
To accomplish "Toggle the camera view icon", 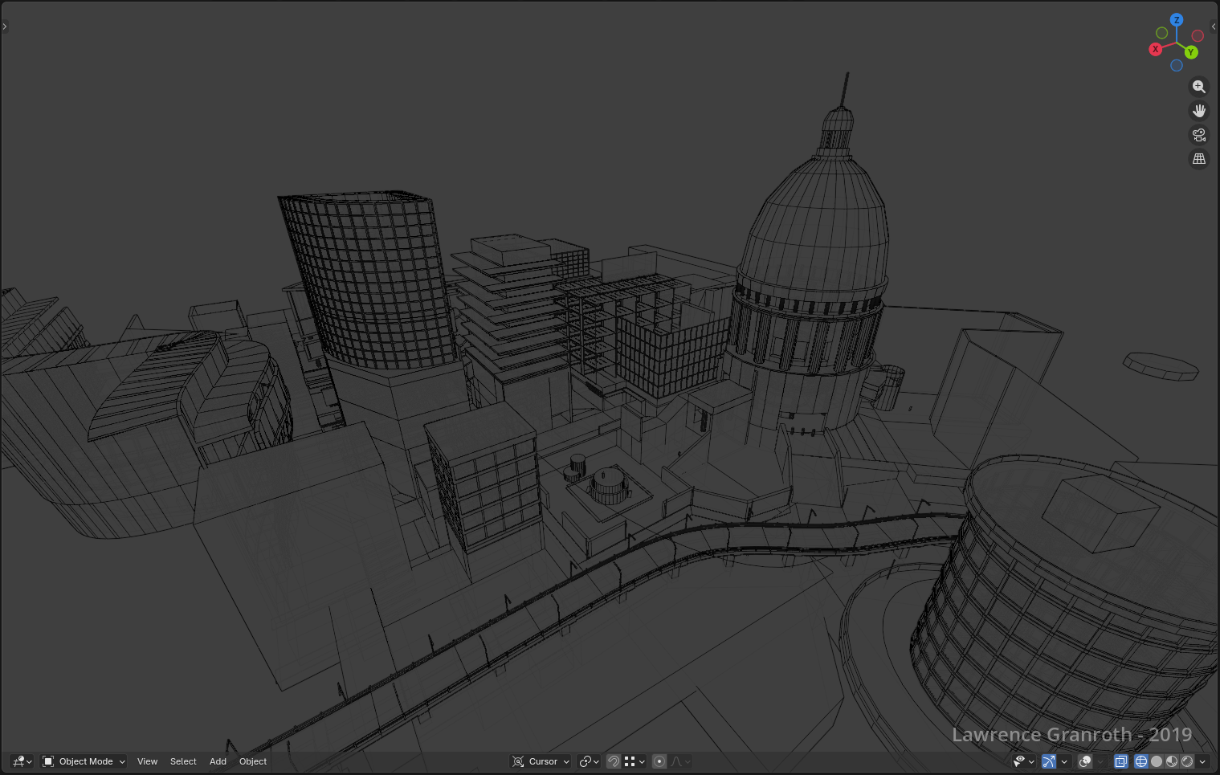I will 1198,135.
